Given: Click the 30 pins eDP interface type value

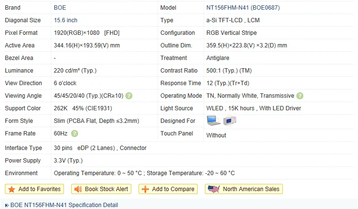Looking at the screenshot, I should tap(100, 148).
